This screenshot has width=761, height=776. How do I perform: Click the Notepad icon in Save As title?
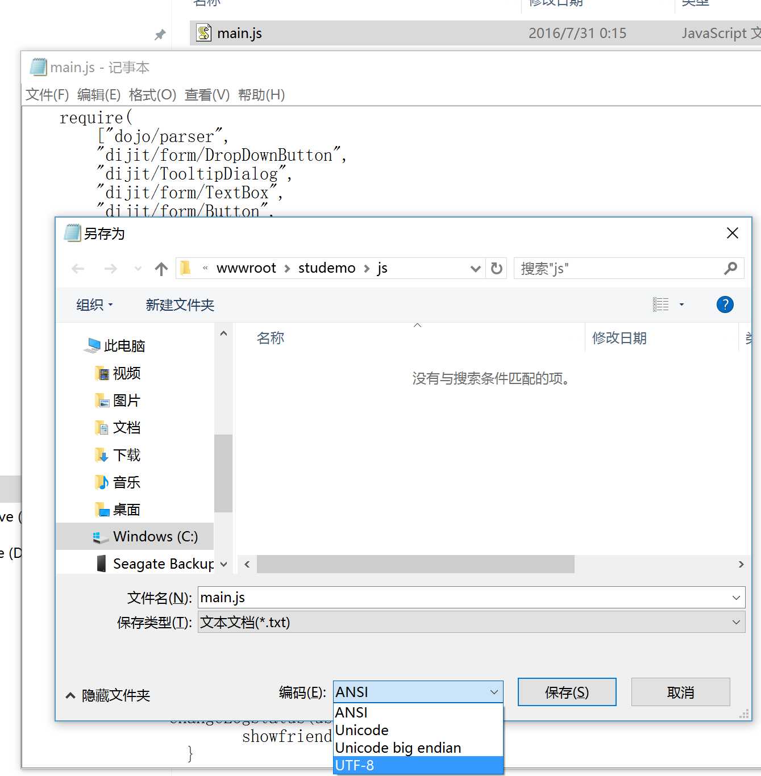72,233
